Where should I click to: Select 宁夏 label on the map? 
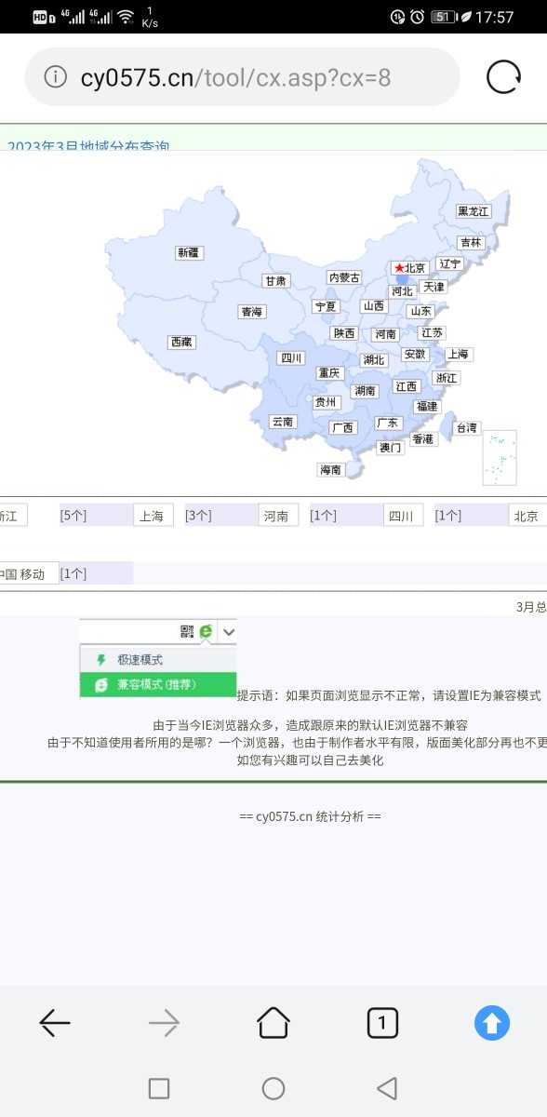[x=325, y=306]
